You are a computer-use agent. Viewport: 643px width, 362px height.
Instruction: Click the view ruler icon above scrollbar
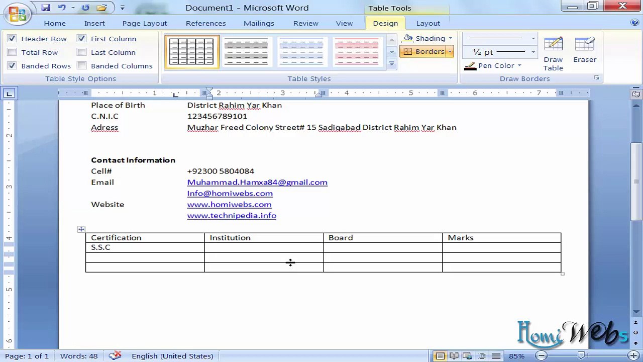pos(635,94)
